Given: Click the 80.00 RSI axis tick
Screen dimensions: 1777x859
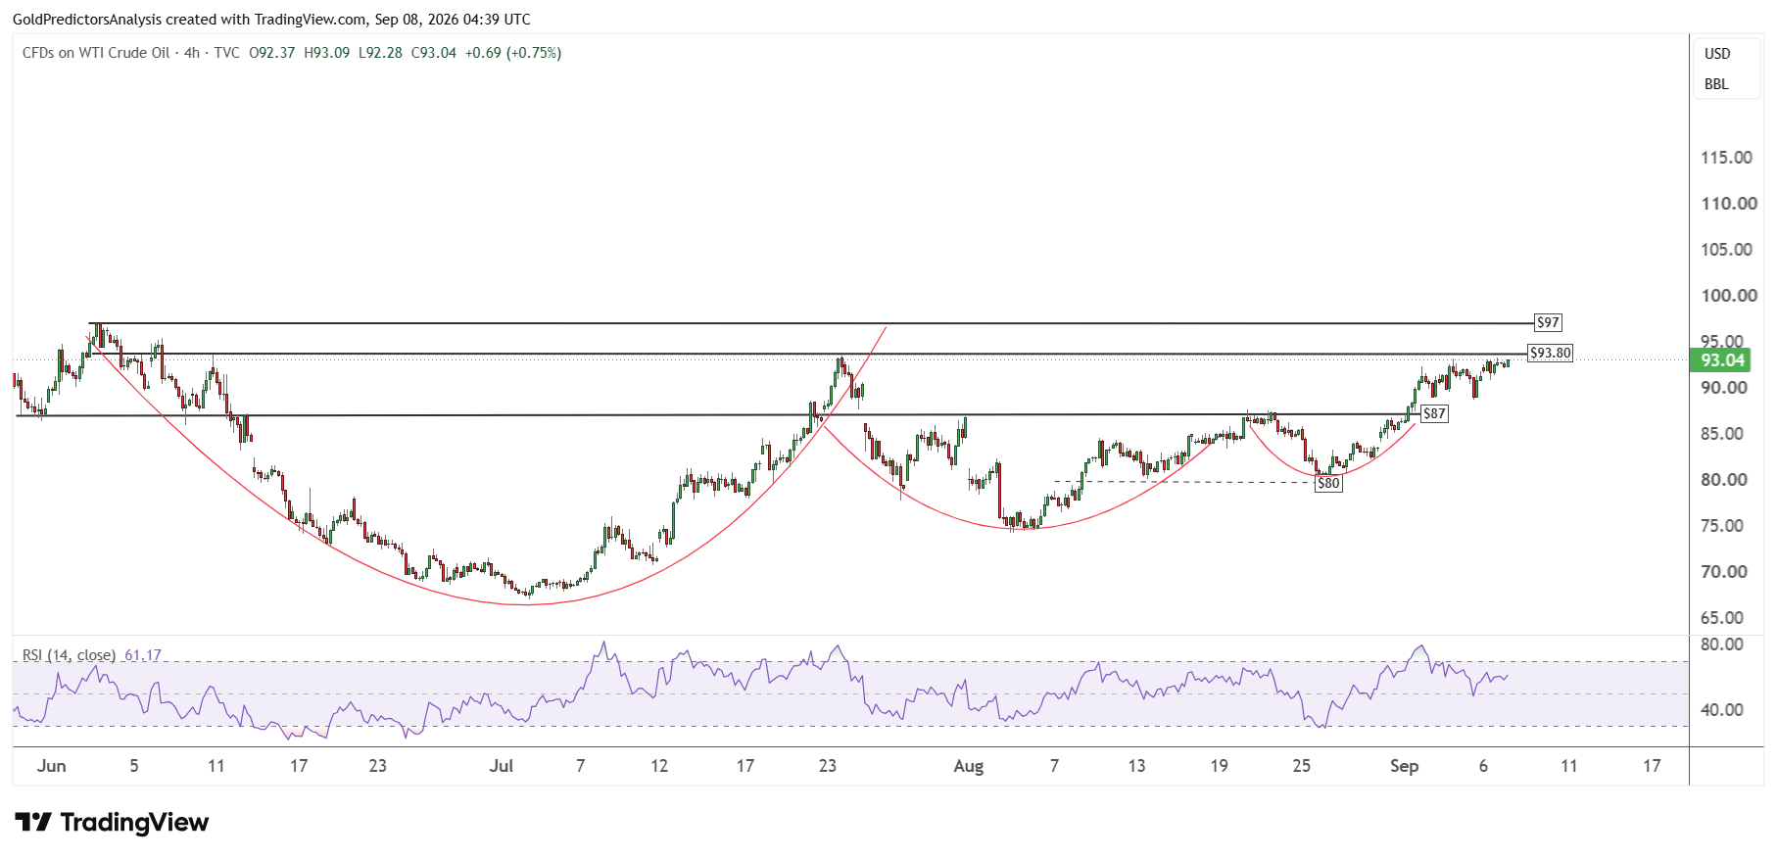Looking at the screenshot, I should (x=1721, y=644).
